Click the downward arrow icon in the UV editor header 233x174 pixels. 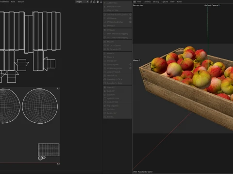[101, 2]
